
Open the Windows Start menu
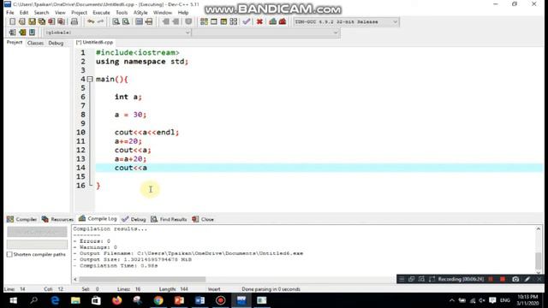pos(14,300)
